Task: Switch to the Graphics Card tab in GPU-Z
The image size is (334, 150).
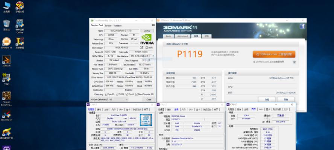Action: tap(97, 25)
